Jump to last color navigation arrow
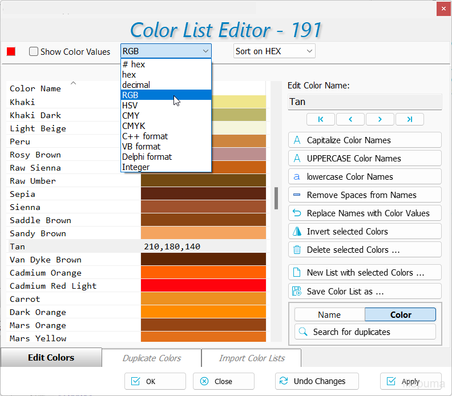Image resolution: width=452 pixels, height=396 pixels. (409, 119)
